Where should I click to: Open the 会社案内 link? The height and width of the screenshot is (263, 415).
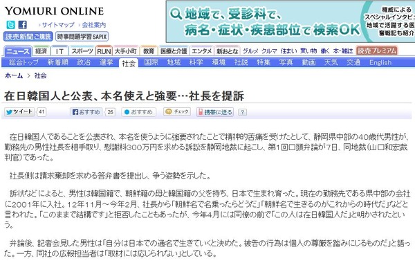(93, 25)
